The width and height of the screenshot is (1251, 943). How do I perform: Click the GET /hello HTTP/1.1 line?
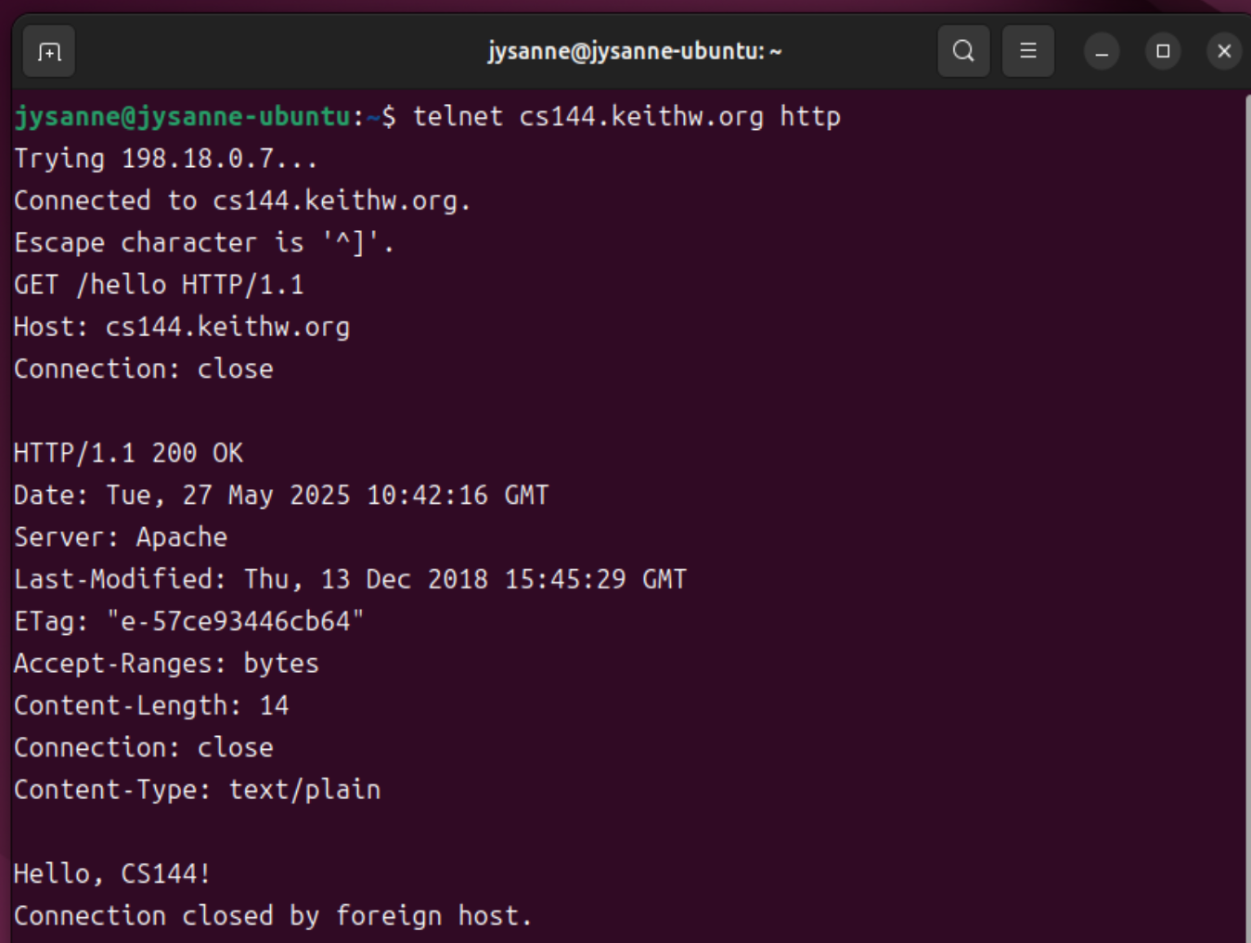point(159,285)
